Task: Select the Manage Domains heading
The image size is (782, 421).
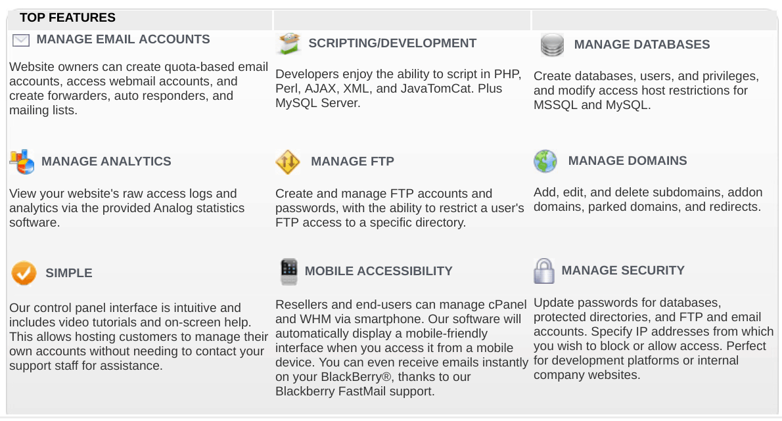Action: tap(628, 161)
